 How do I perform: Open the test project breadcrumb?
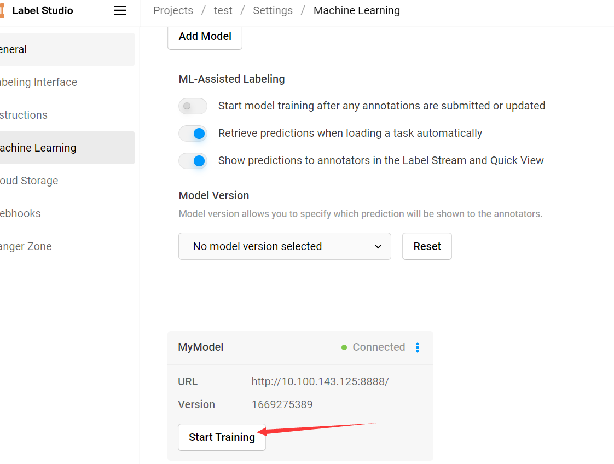point(223,10)
